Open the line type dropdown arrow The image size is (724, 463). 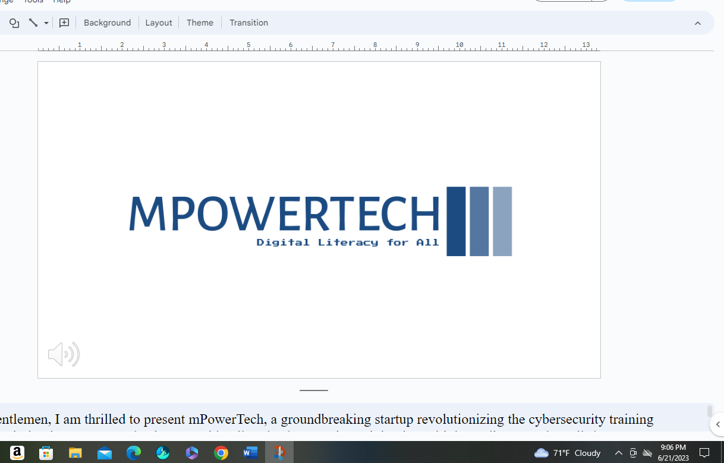(46, 23)
